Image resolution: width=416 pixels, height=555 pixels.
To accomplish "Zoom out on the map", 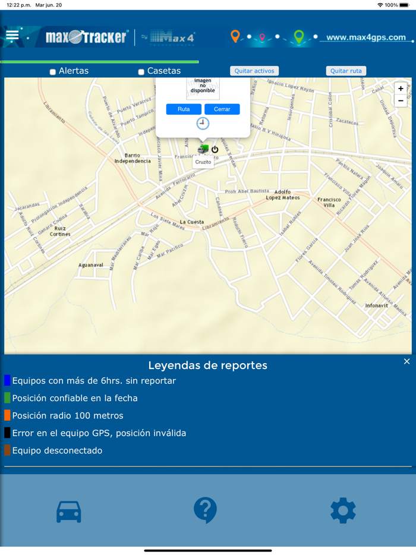I will [x=401, y=101].
